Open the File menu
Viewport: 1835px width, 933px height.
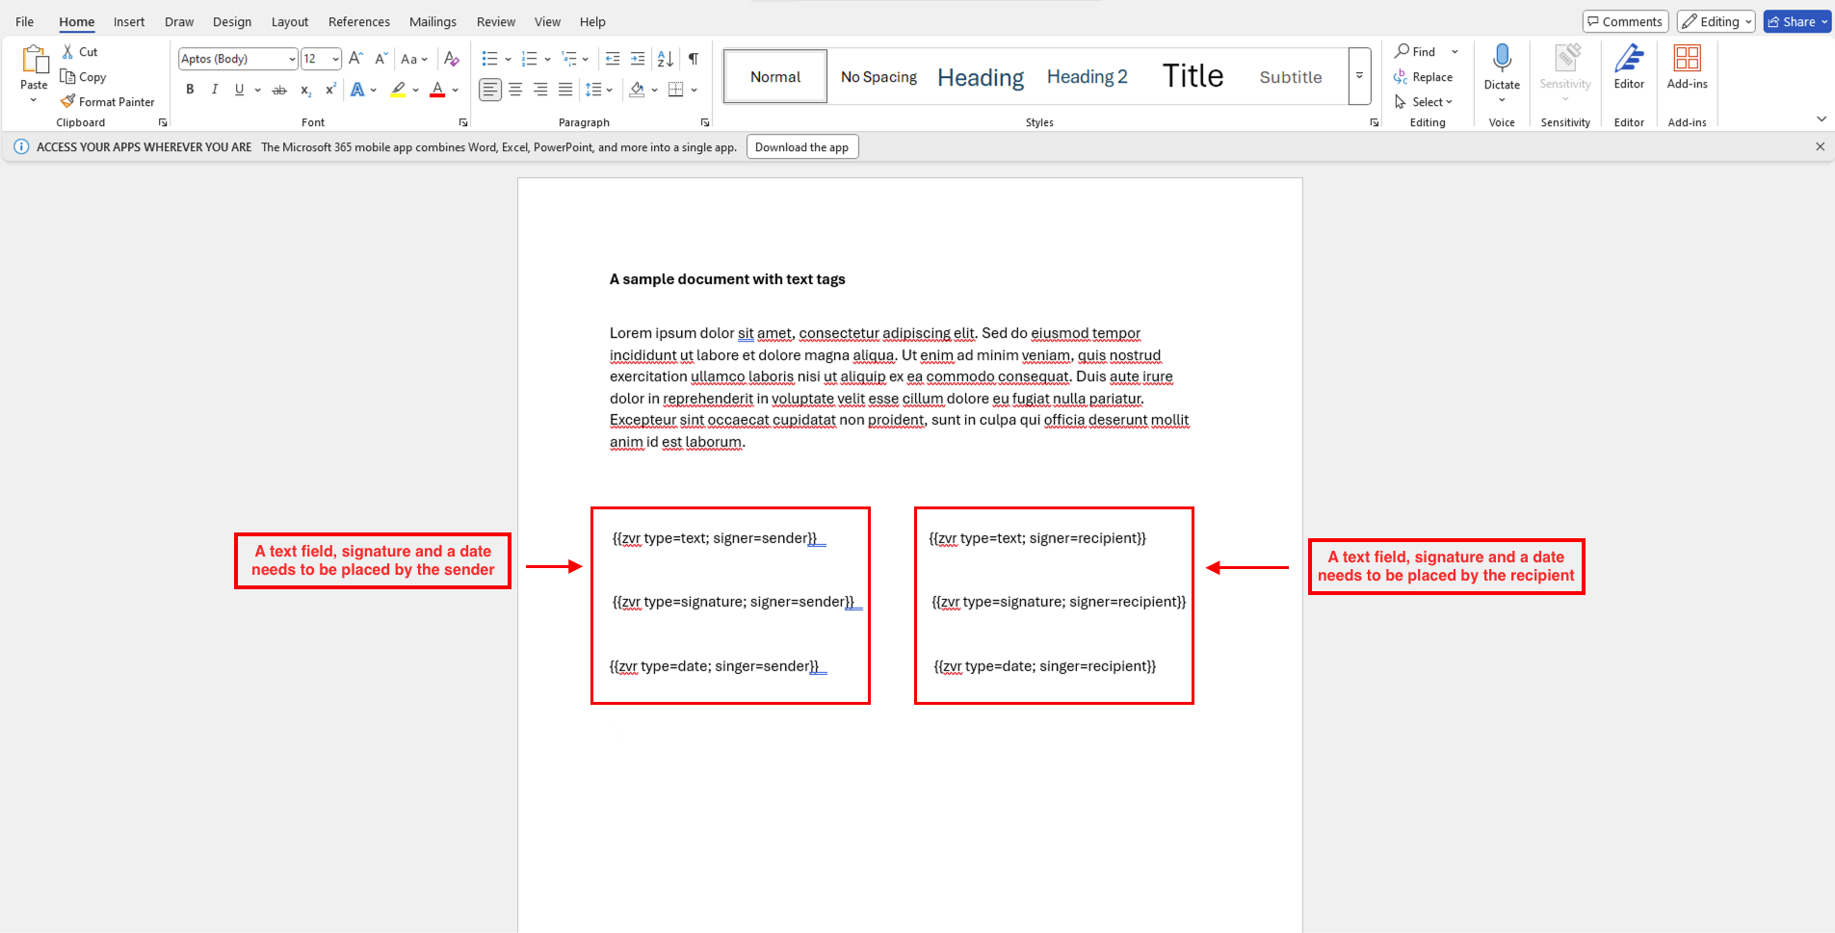coord(24,21)
